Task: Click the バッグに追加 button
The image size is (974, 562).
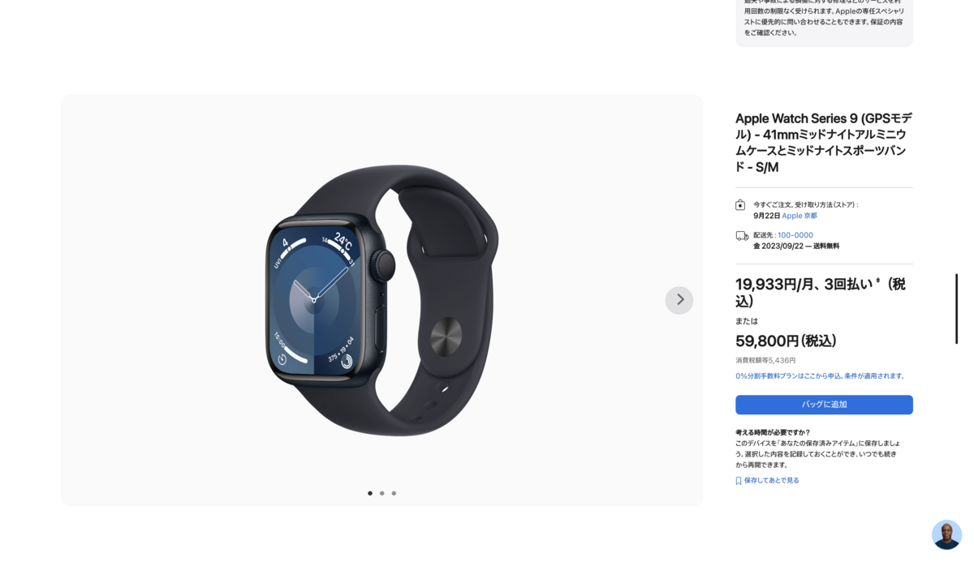Action: 824,405
